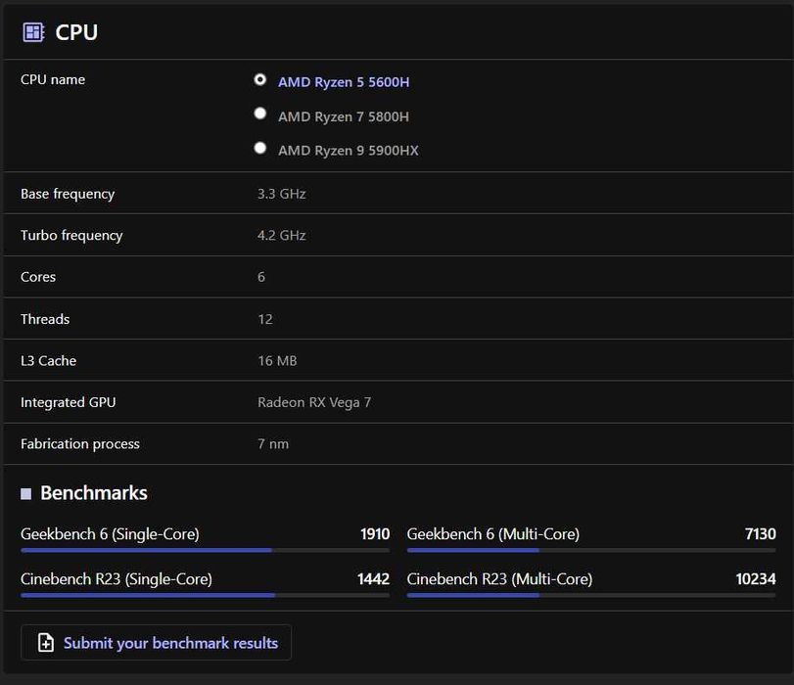Click the Base frequency label
The height and width of the screenshot is (685, 794).
pyautogui.click(x=68, y=194)
